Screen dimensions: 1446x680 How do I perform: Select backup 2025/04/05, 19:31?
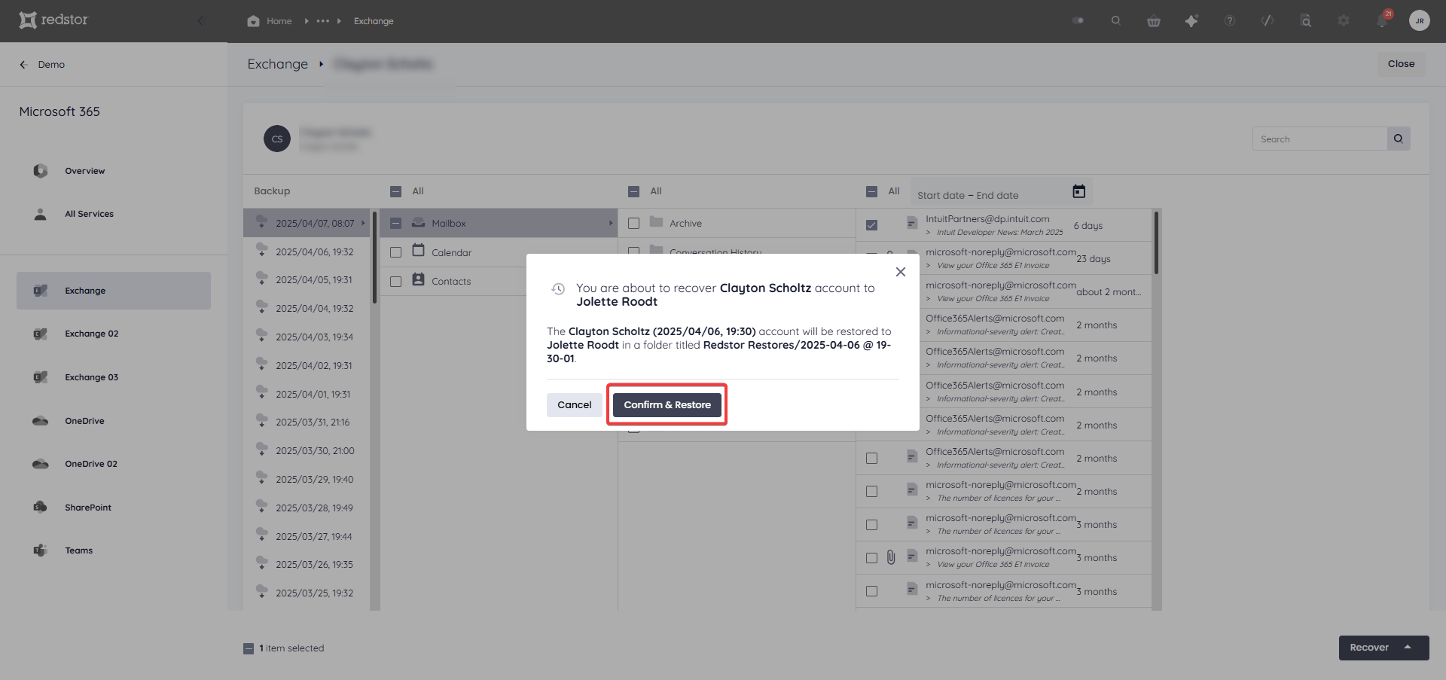[x=307, y=280]
